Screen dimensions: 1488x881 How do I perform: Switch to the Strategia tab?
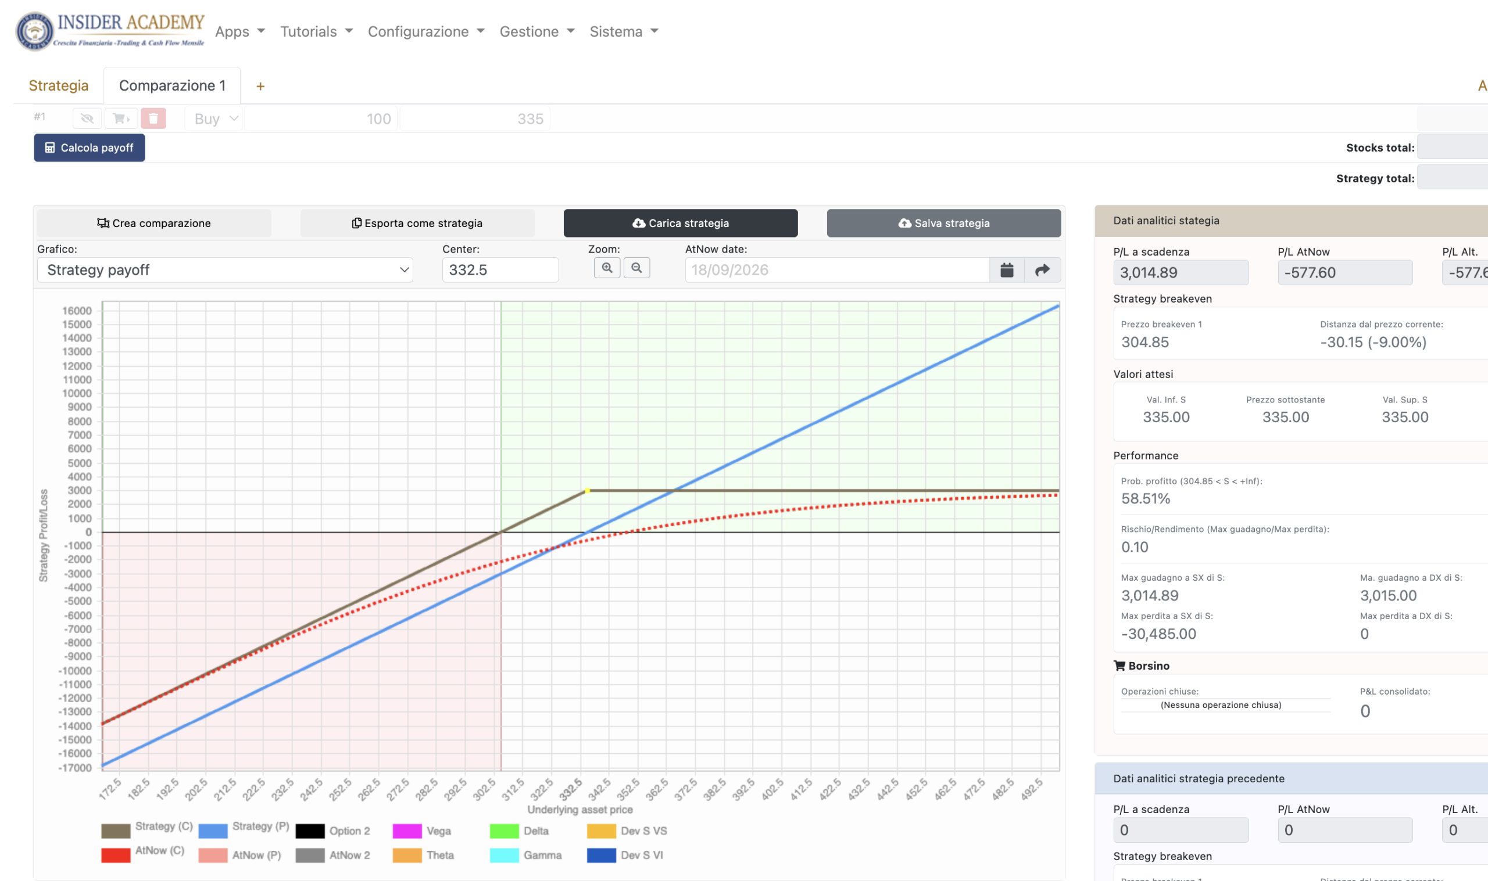(59, 85)
